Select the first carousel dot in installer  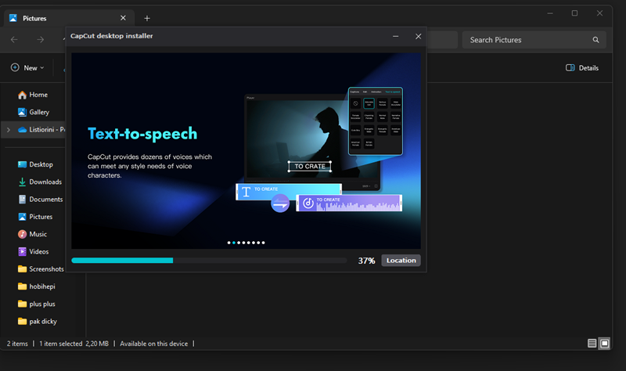(229, 243)
